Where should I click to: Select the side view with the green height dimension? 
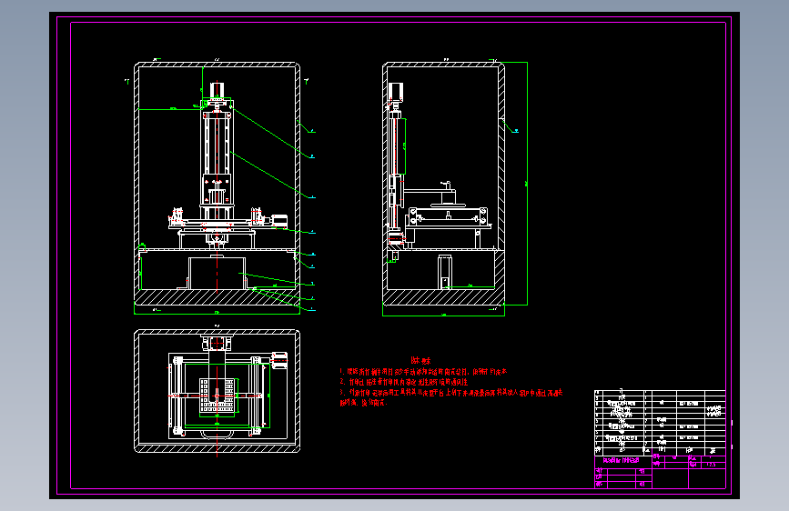click(x=444, y=184)
